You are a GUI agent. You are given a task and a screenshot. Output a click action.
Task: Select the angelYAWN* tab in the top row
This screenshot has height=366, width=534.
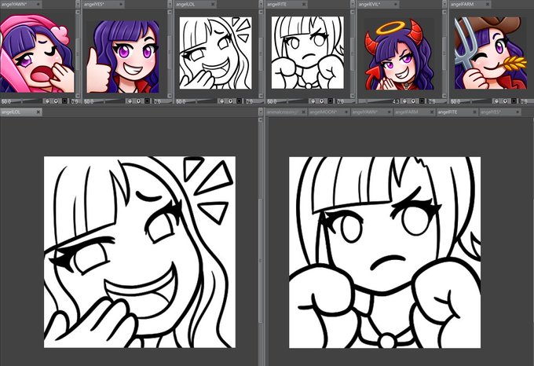[20, 4]
